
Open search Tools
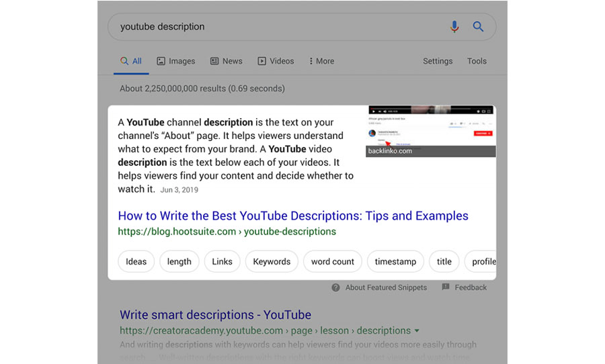pyautogui.click(x=477, y=61)
